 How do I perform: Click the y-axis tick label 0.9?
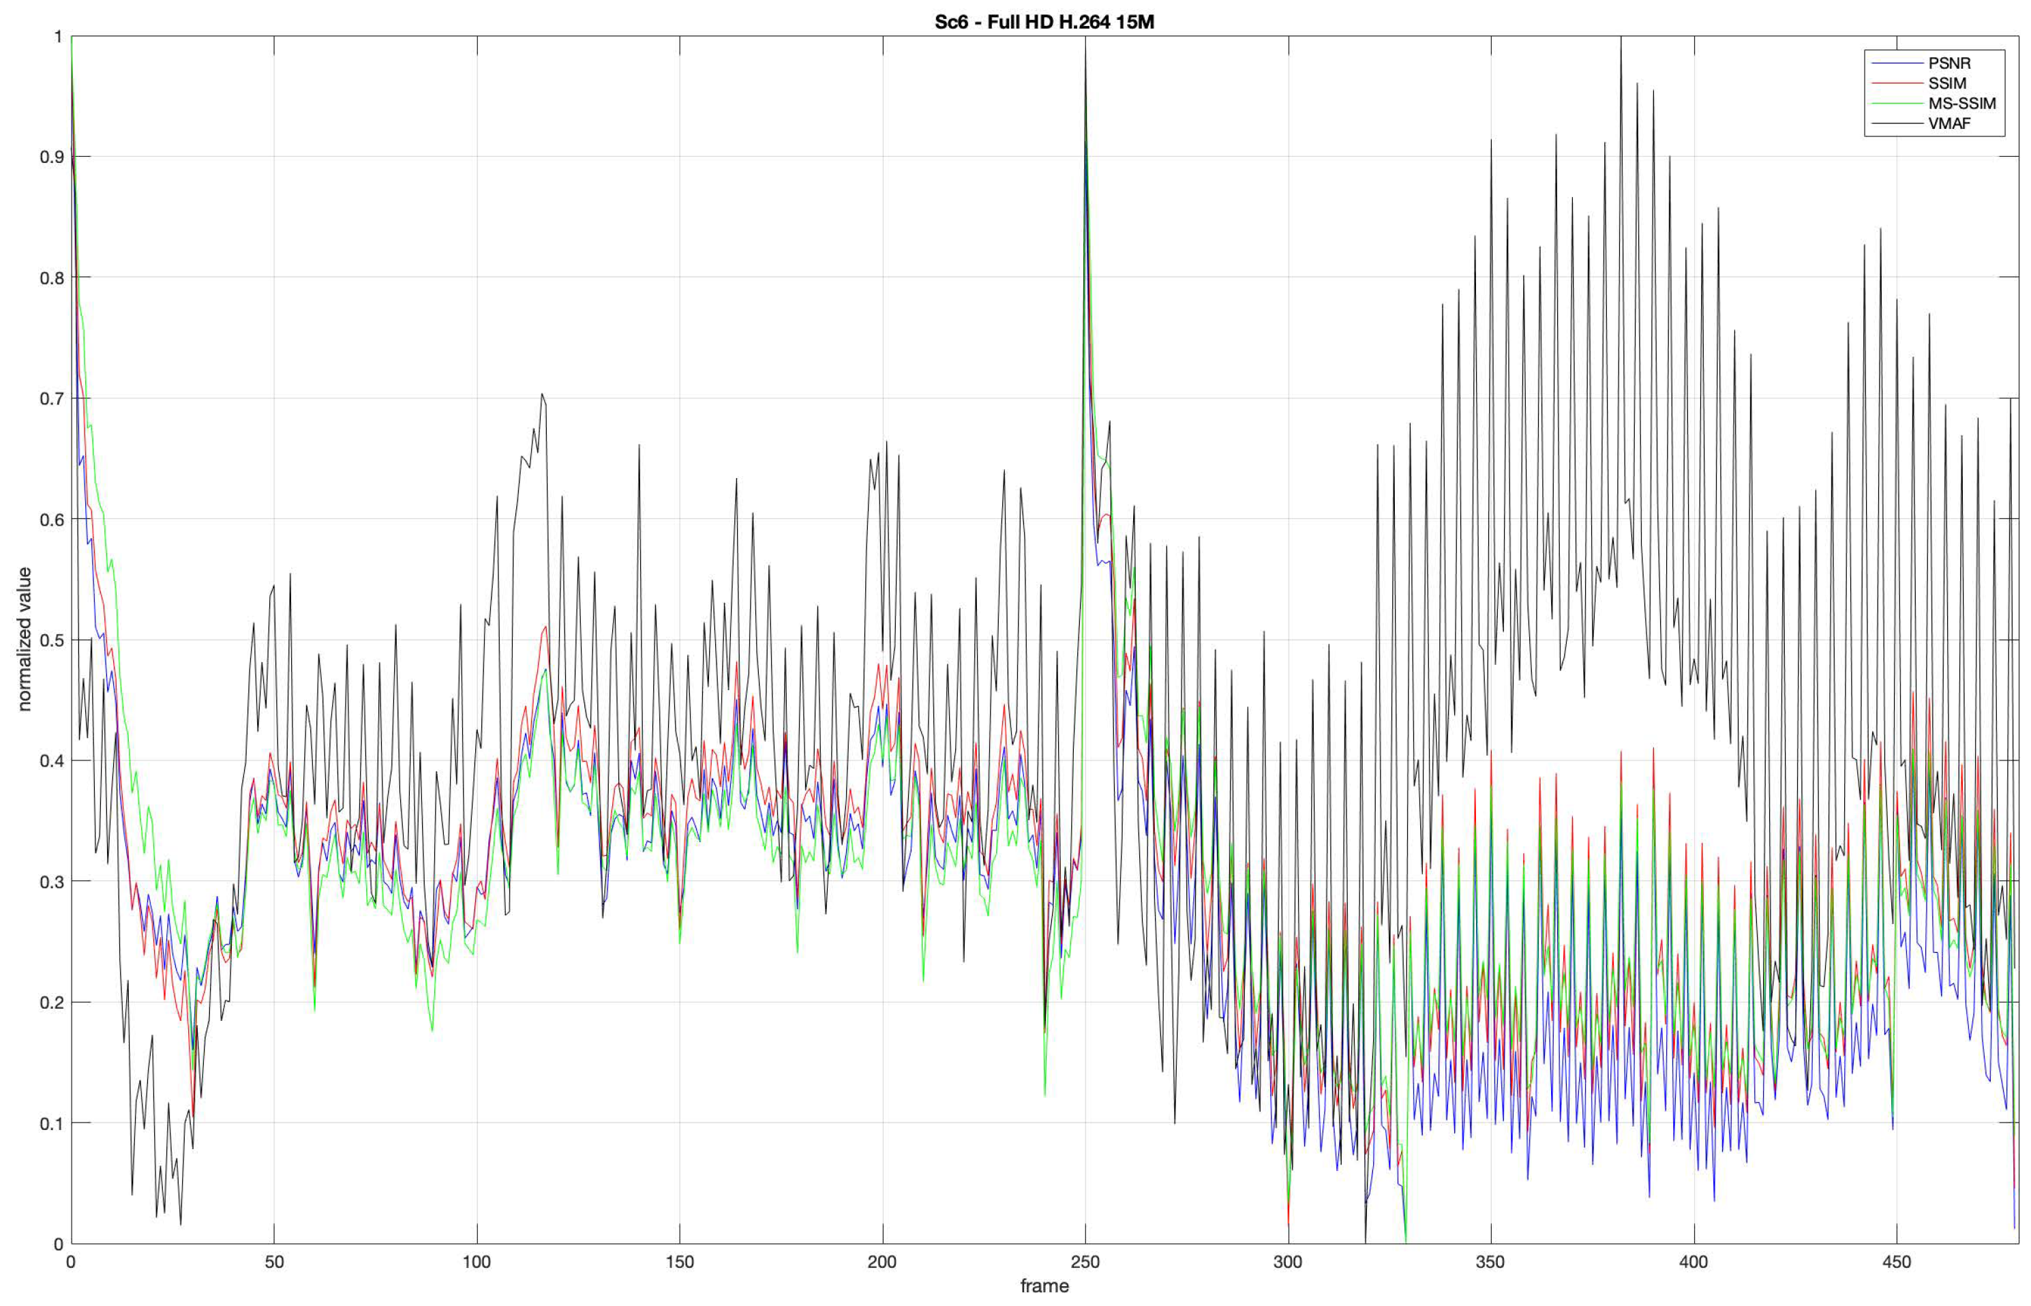(52, 157)
